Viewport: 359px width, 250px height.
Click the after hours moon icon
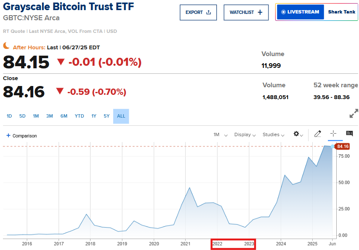coord(6,46)
